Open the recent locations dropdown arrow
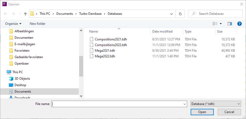This screenshot has height=119, width=246. tap(20, 14)
